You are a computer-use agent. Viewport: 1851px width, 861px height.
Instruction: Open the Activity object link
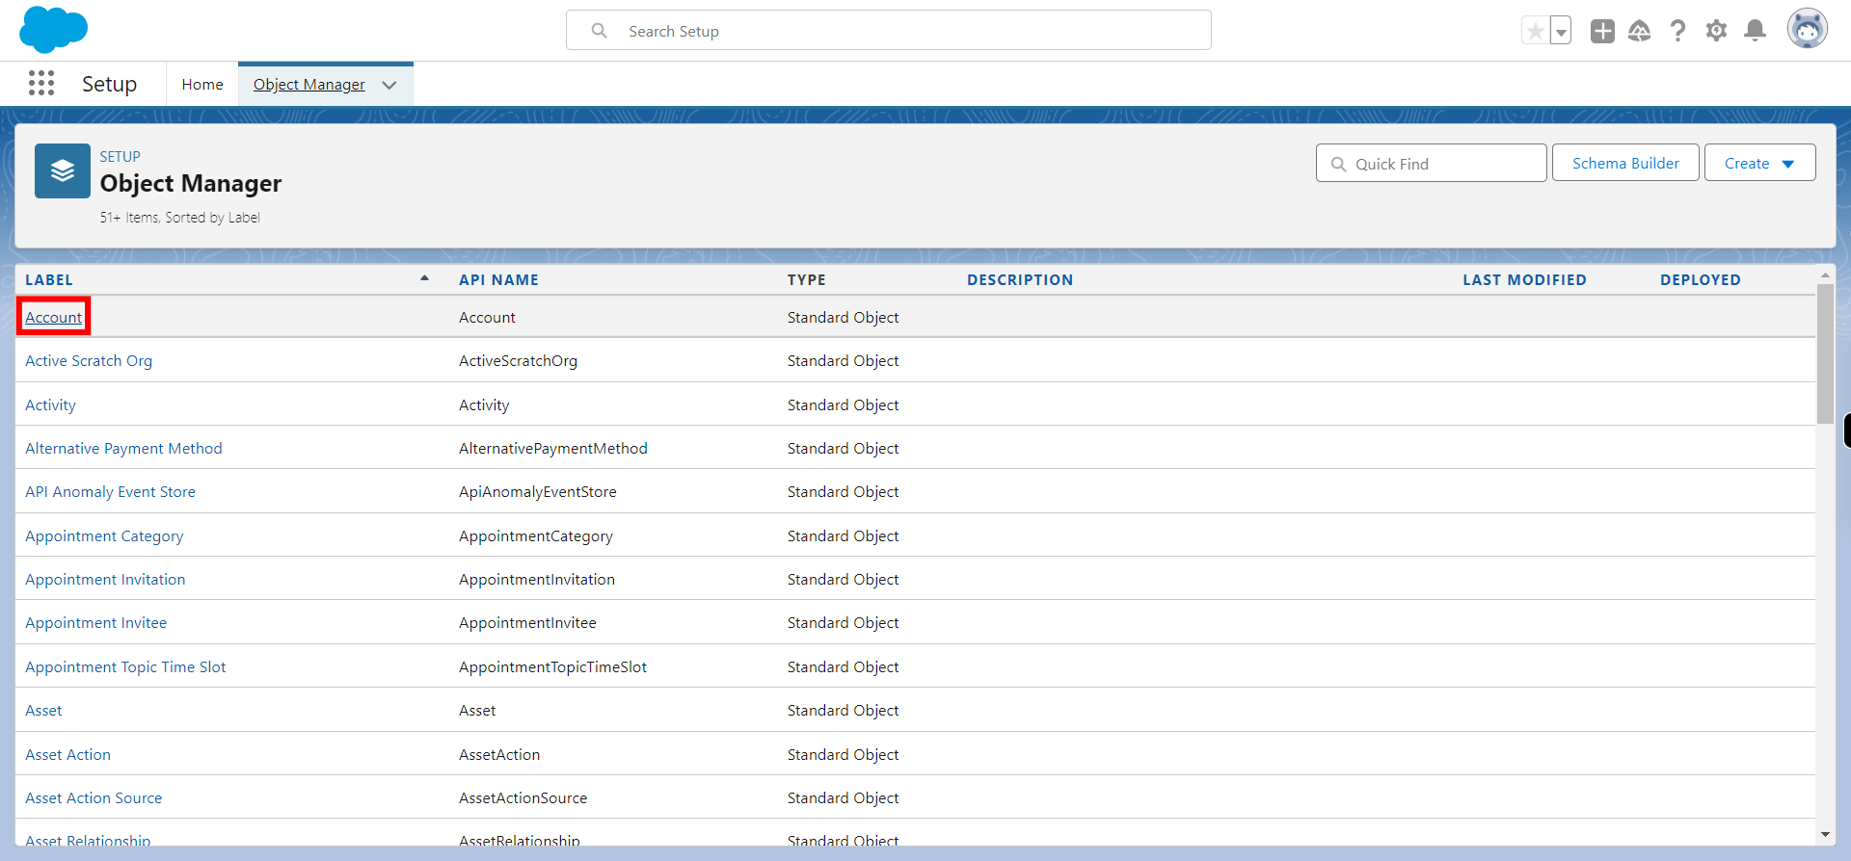(50, 405)
